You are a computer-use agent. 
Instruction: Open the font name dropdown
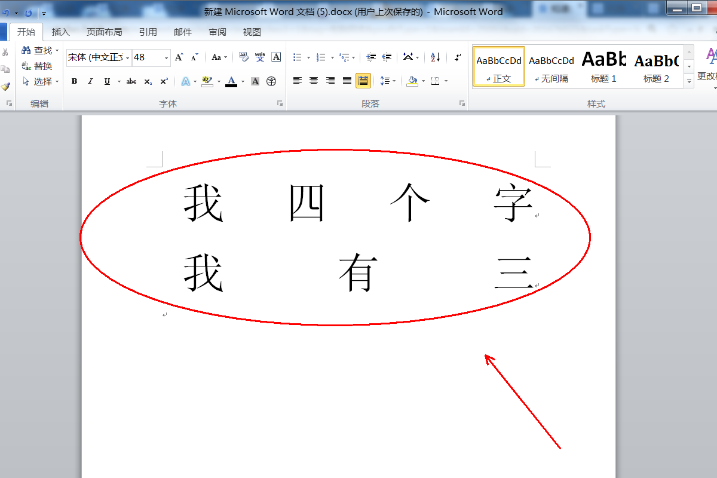[127, 58]
